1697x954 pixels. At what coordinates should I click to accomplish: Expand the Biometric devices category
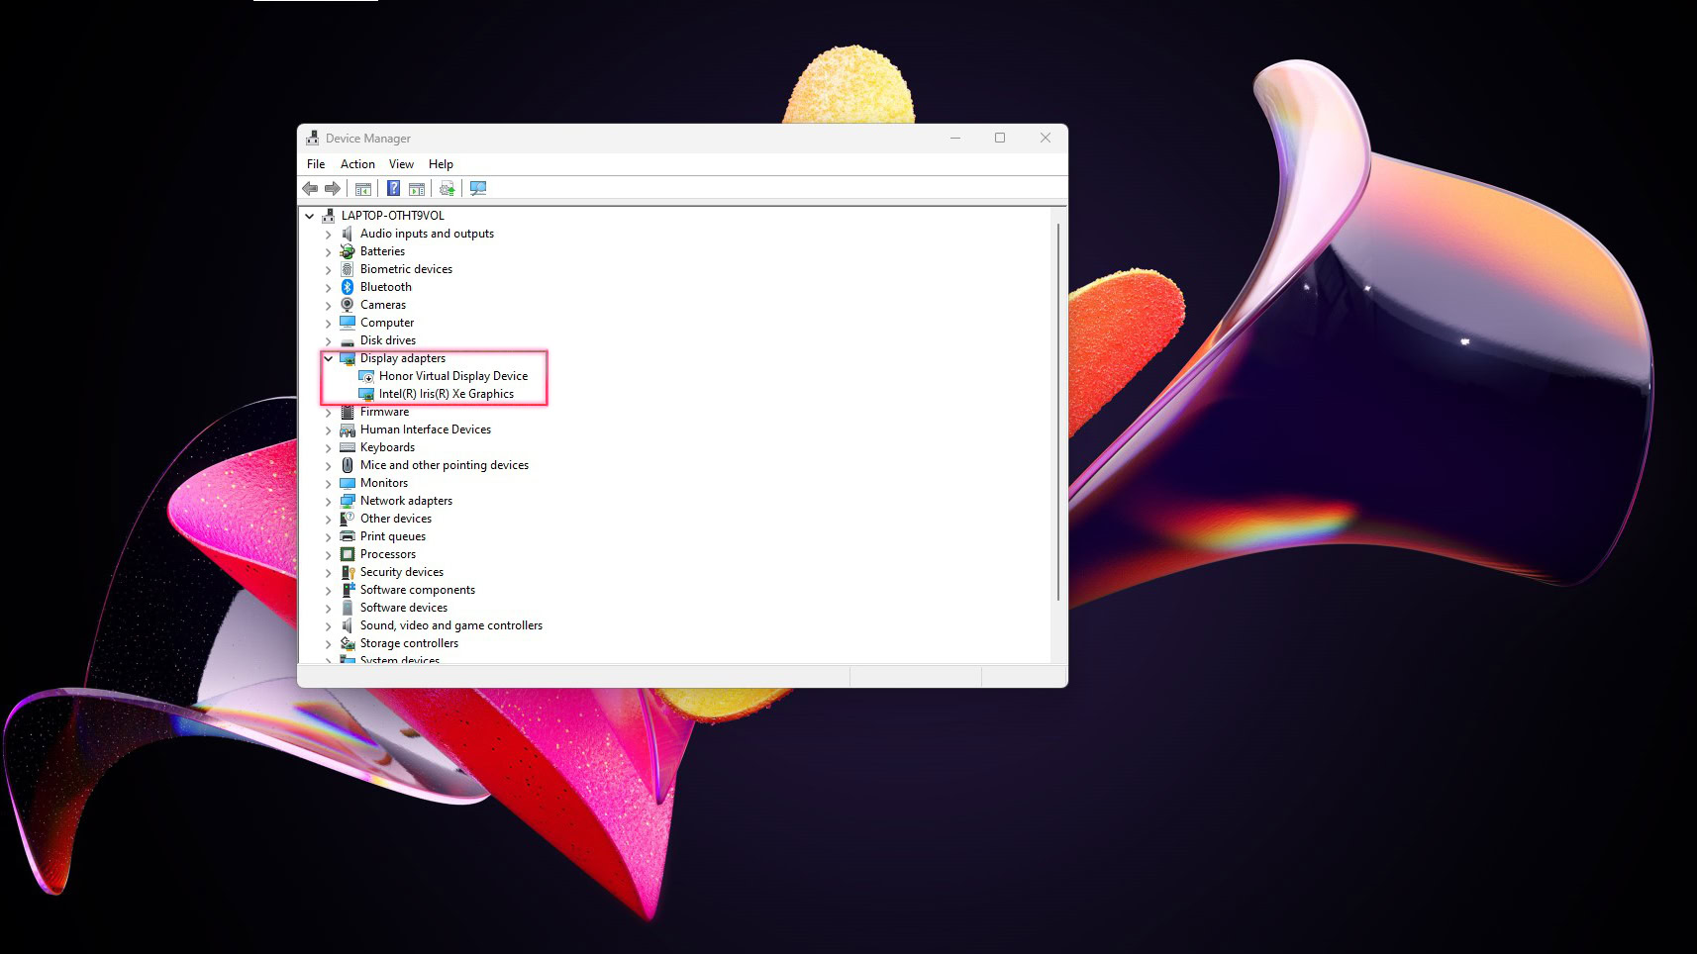point(329,269)
